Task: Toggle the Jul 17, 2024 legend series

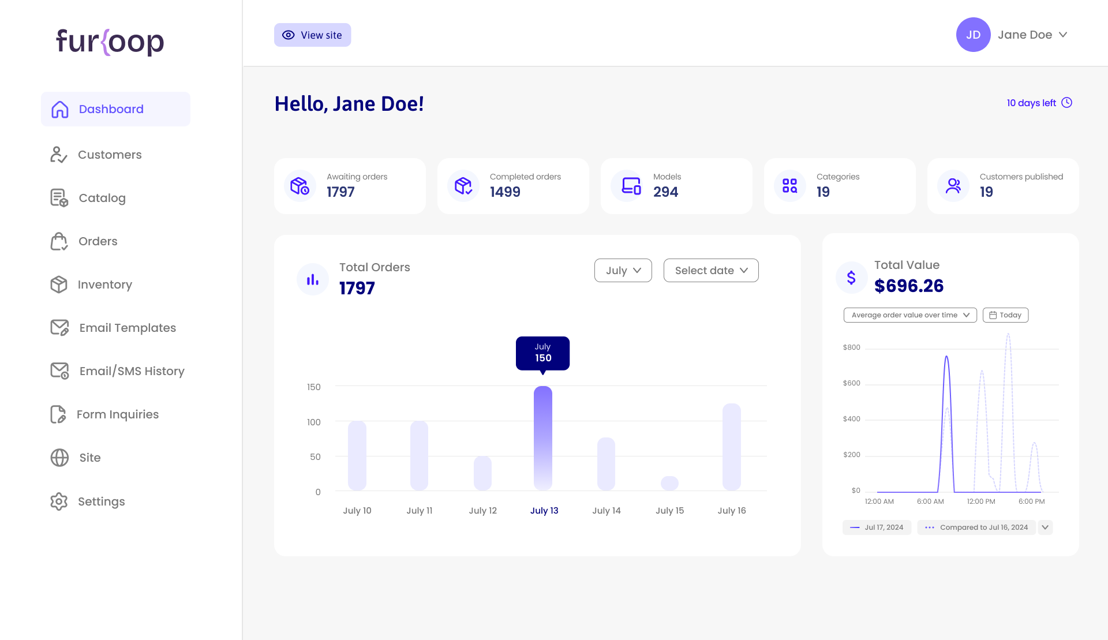Action: 877,527
